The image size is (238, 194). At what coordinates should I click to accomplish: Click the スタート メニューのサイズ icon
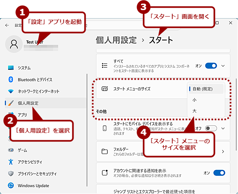105,89
